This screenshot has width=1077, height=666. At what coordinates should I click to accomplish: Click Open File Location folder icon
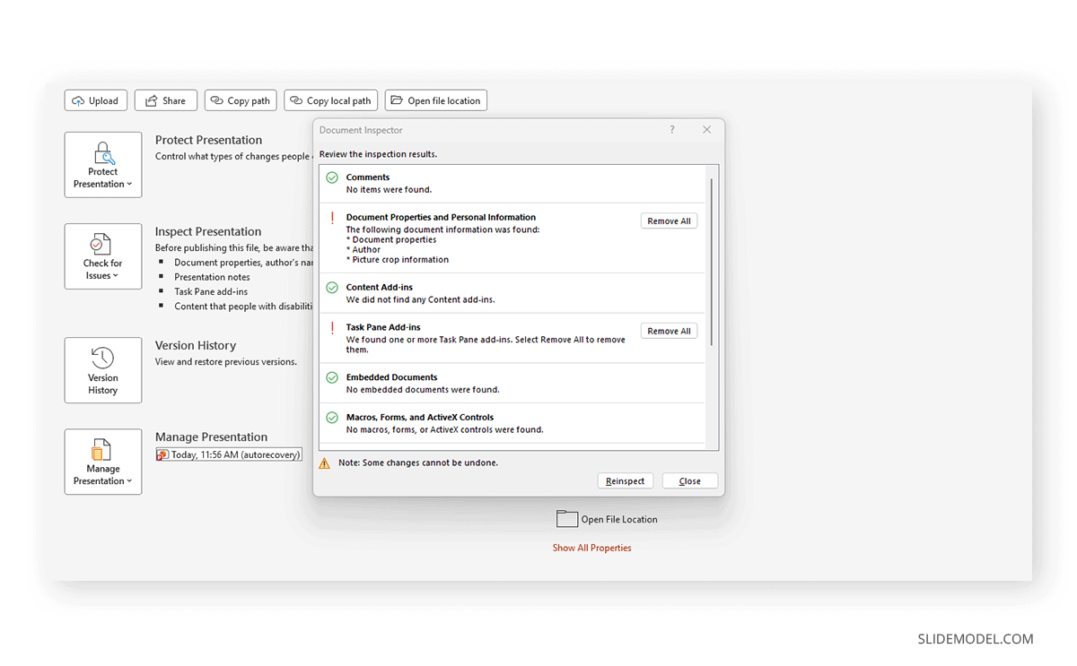(x=566, y=519)
